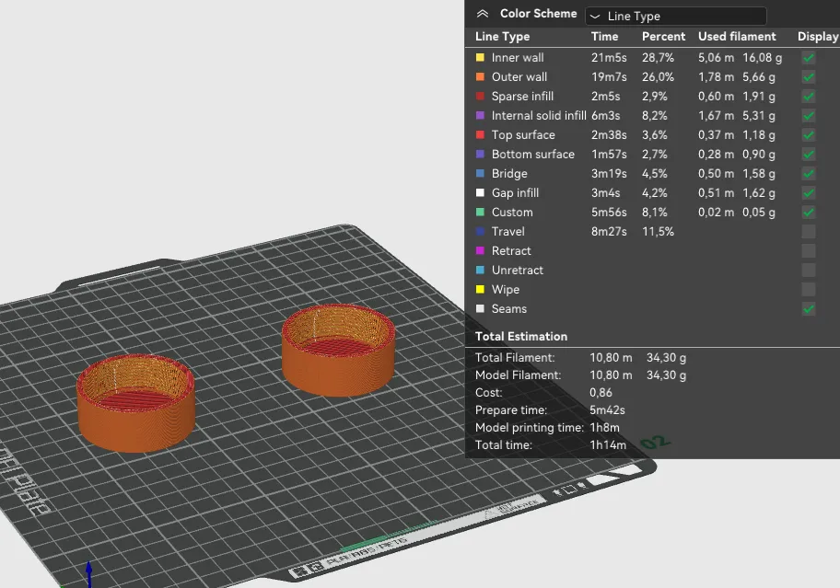Click the light gray Seams swatch

point(480,308)
